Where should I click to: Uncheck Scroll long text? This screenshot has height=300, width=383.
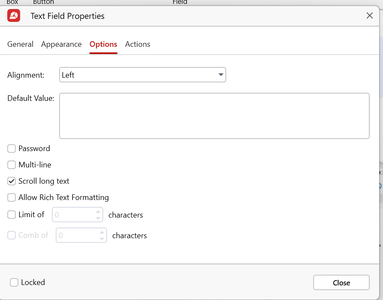tap(12, 181)
